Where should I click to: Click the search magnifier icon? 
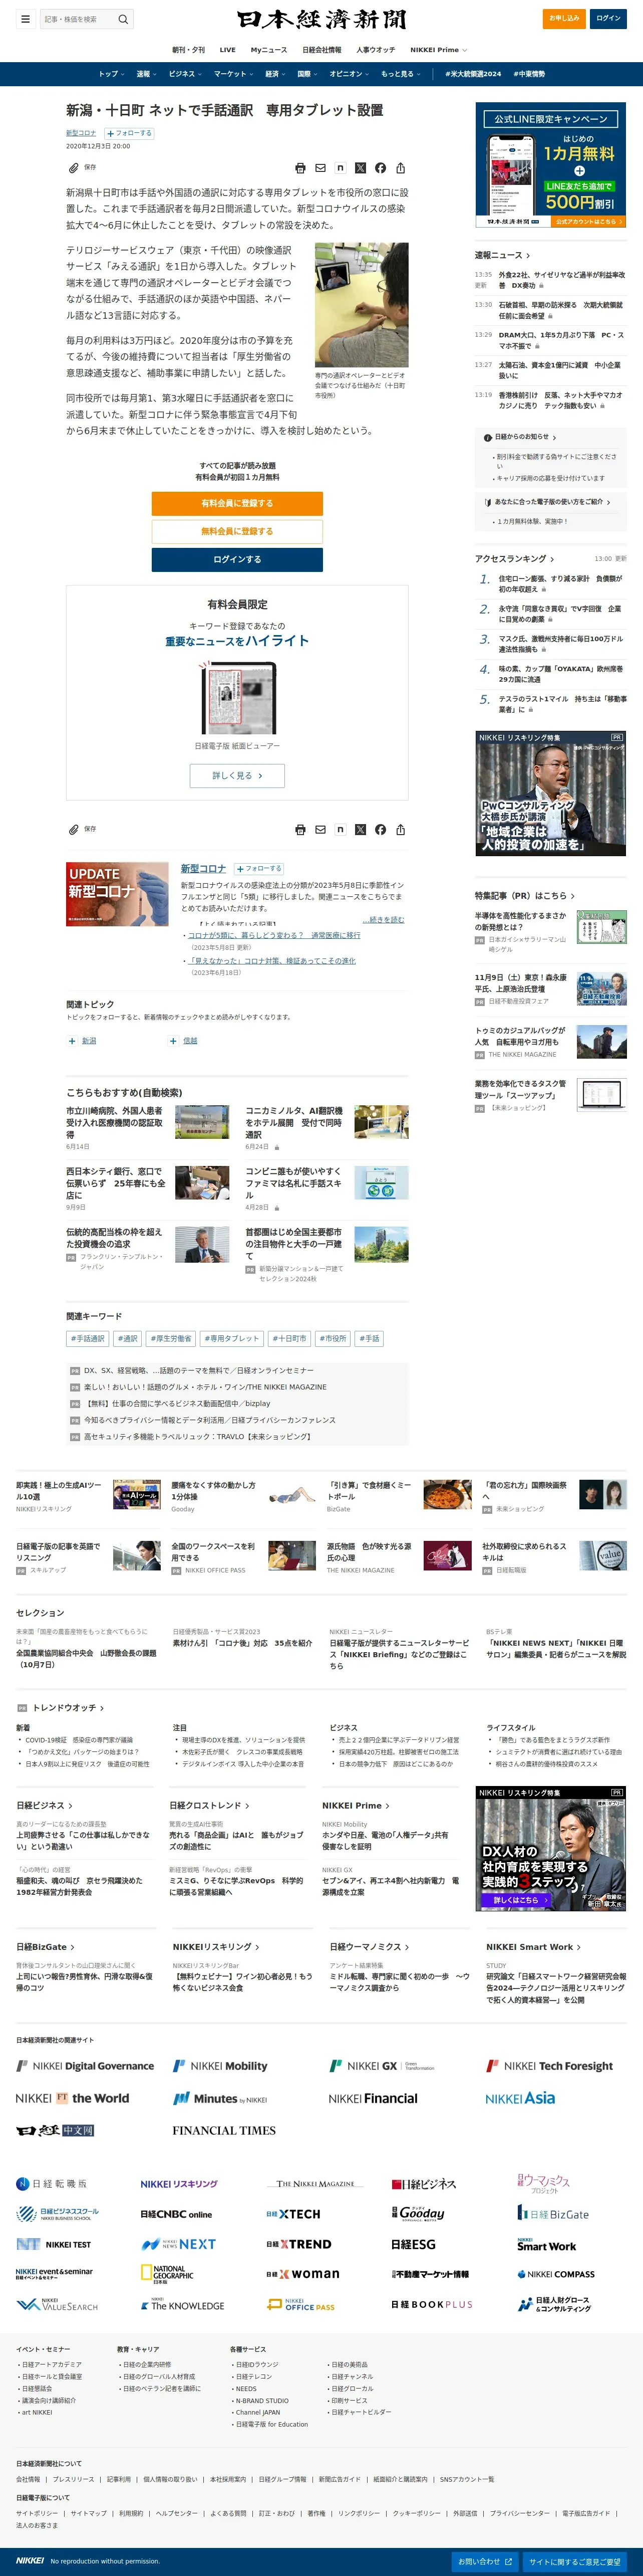123,18
